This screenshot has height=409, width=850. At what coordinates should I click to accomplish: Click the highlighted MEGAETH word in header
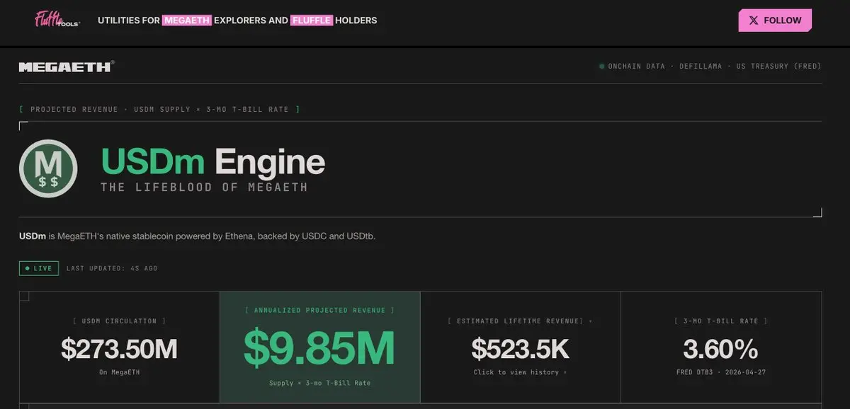coord(187,21)
